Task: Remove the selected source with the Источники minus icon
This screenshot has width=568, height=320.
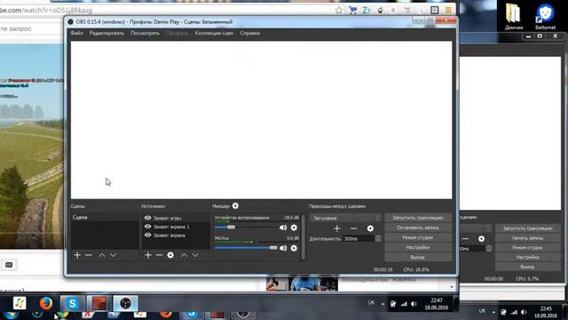Action: coord(160,255)
